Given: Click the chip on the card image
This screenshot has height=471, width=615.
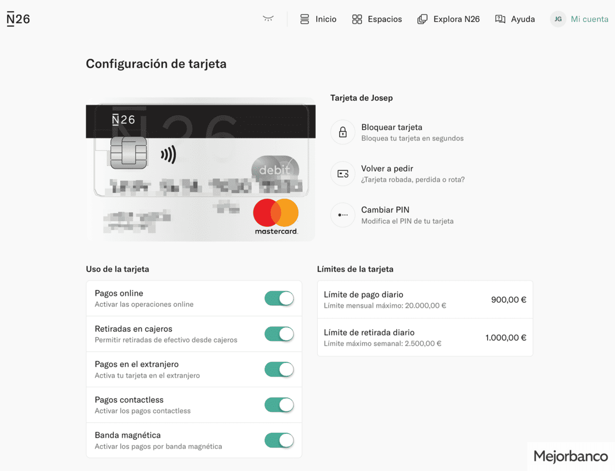Looking at the screenshot, I should [129, 153].
